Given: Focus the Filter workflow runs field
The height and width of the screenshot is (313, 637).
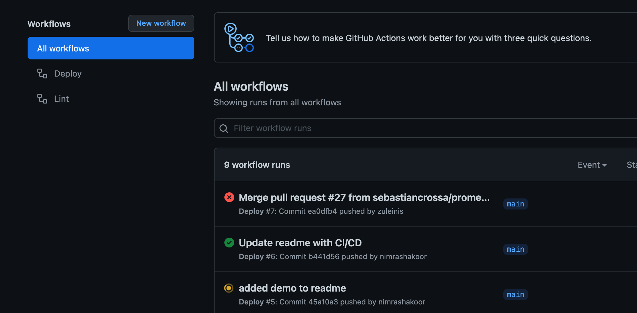Looking at the screenshot, I should (425, 128).
